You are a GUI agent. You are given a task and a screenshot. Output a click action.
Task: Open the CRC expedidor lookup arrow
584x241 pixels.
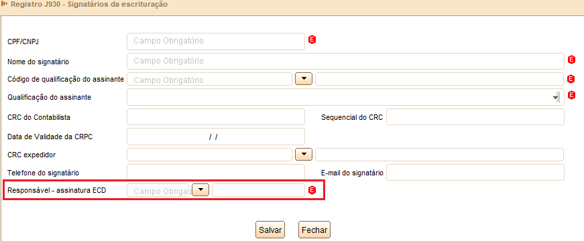click(x=304, y=155)
